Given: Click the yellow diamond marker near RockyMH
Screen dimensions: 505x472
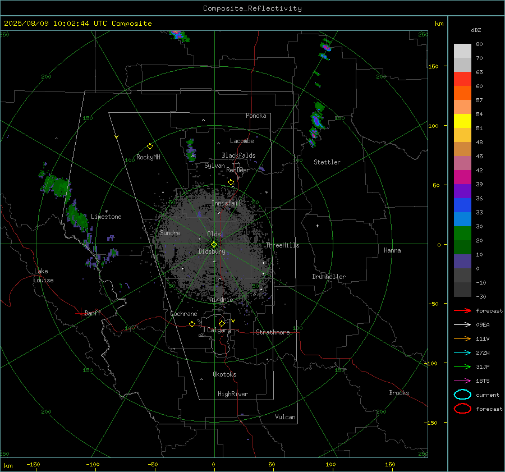Looking at the screenshot, I should click(150, 146).
